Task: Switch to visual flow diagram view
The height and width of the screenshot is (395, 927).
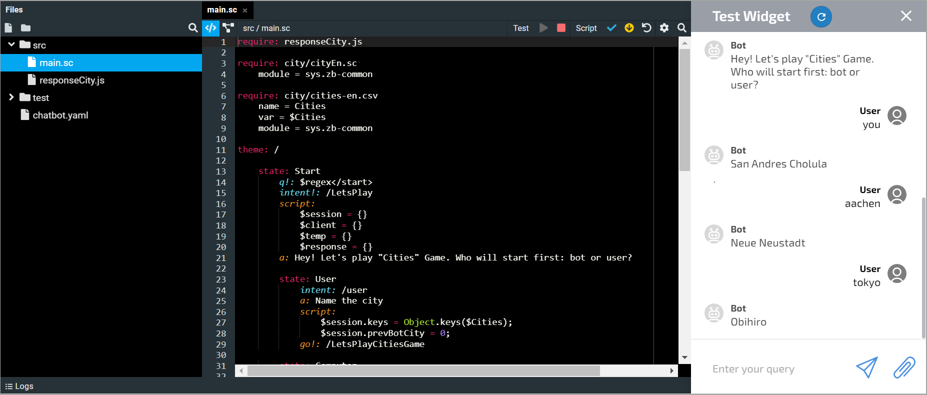Action: tap(228, 28)
